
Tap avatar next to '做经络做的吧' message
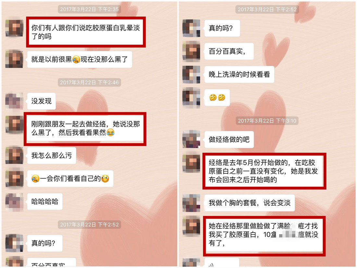click(191, 139)
